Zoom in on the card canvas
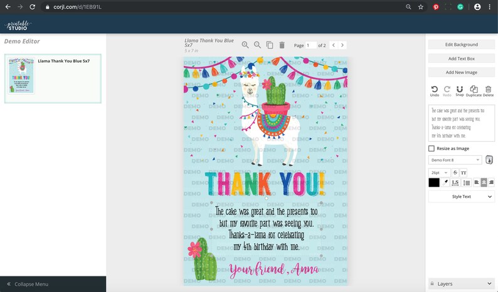498x292 pixels. tap(245, 45)
